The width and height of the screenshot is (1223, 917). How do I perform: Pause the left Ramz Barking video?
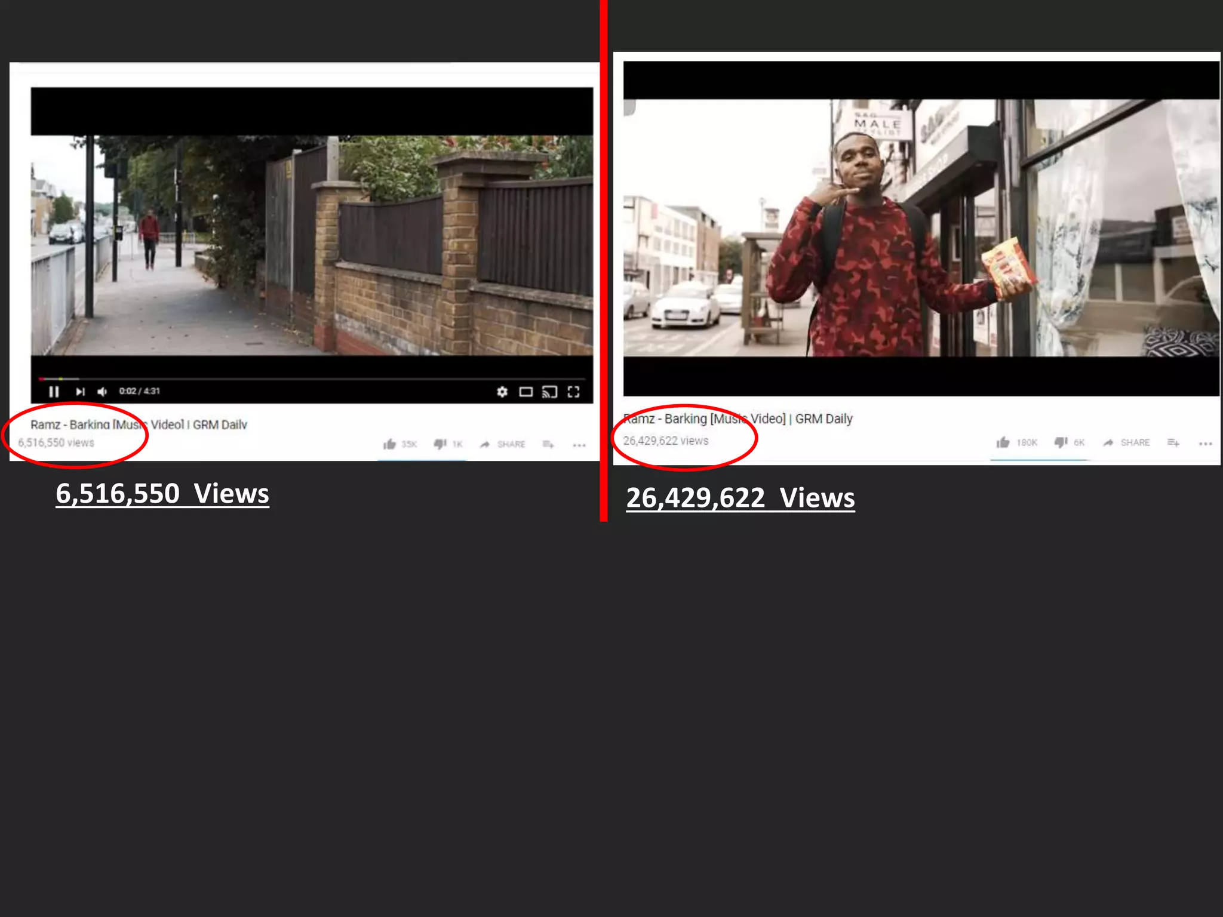coord(54,392)
